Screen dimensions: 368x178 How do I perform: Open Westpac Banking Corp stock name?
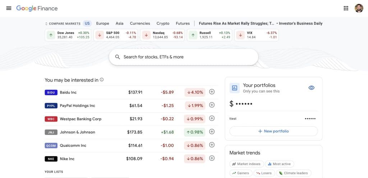pyautogui.click(x=80, y=119)
